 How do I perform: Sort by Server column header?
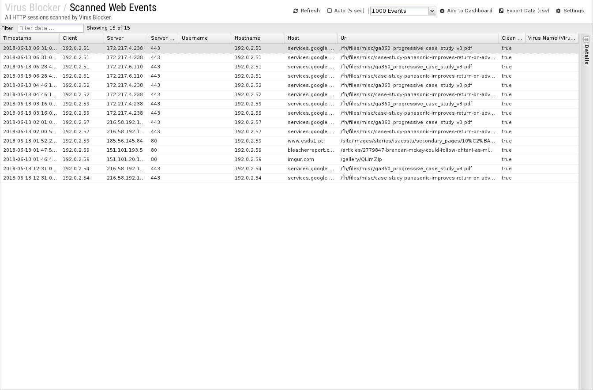click(126, 38)
